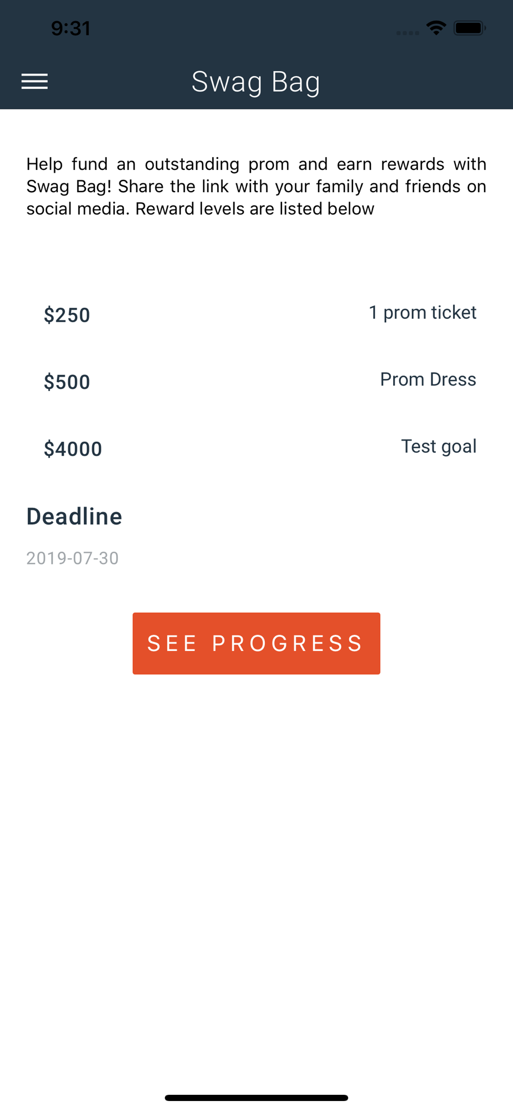
Task: Tap the Wi-Fi status icon
Action: (x=436, y=28)
